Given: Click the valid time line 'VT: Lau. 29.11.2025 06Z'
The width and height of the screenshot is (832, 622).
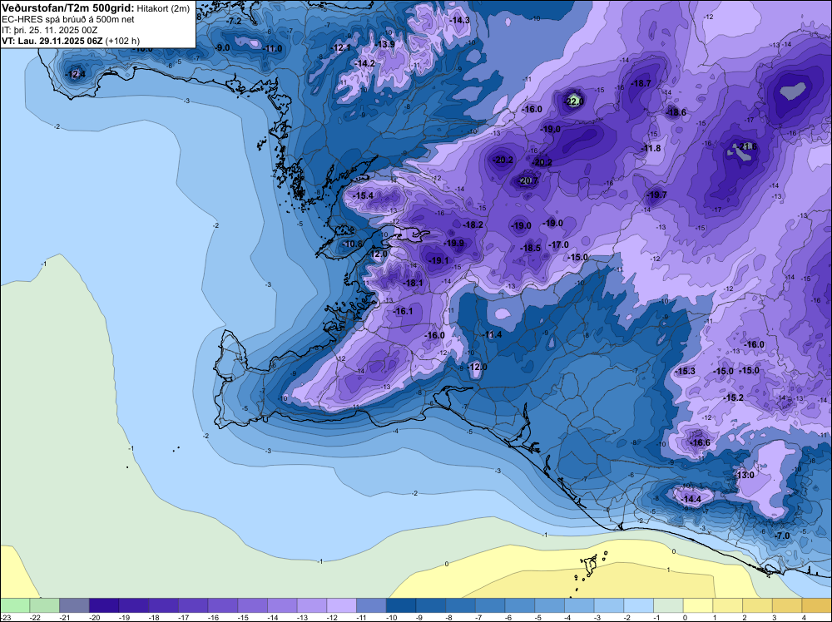Looking at the screenshot, I should 52,41.
